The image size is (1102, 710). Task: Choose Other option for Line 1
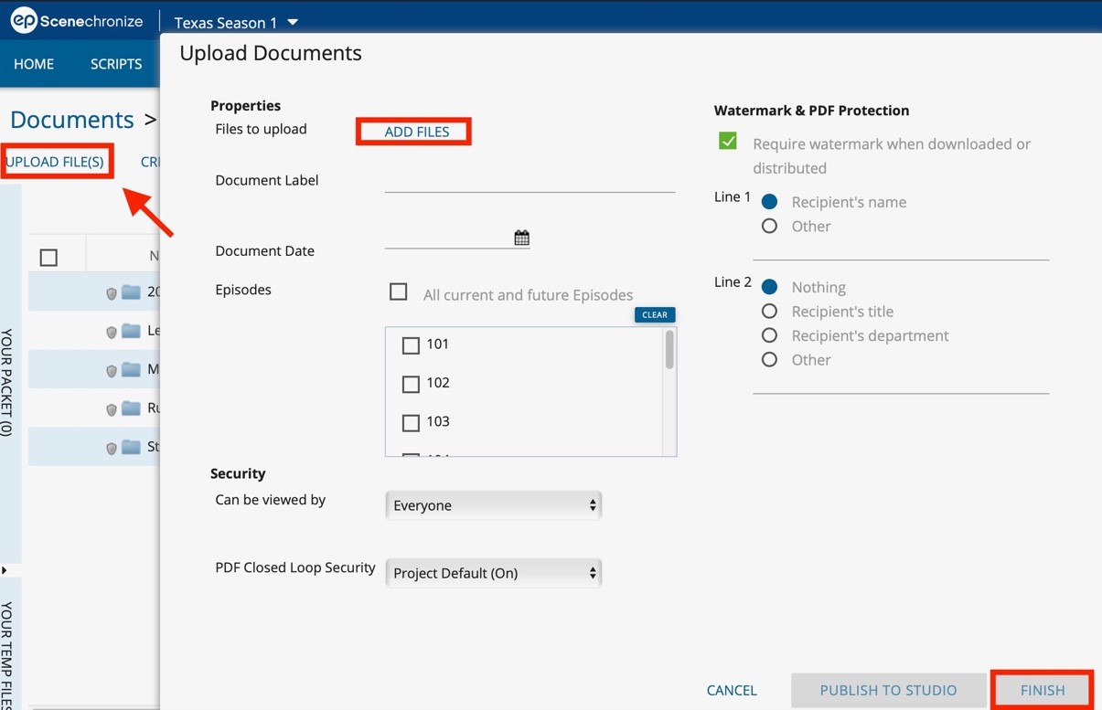[770, 226]
